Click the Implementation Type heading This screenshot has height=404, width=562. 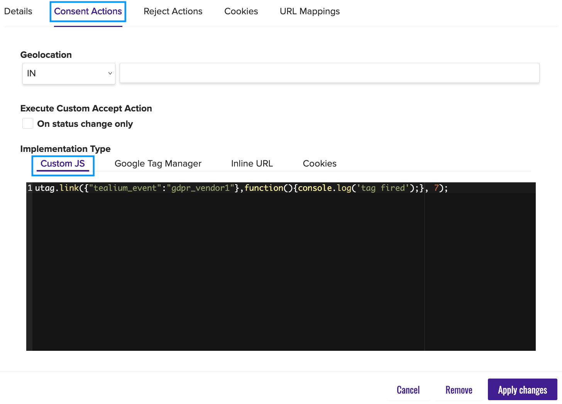pyautogui.click(x=65, y=149)
